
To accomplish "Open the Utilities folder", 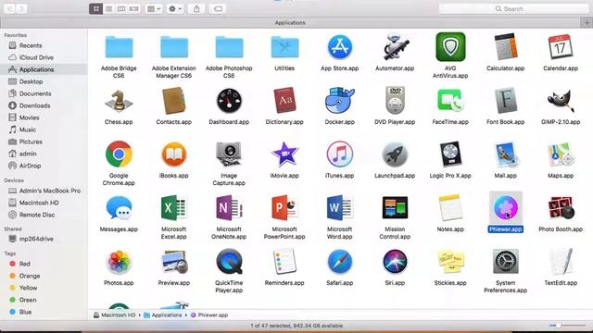I will [284, 47].
